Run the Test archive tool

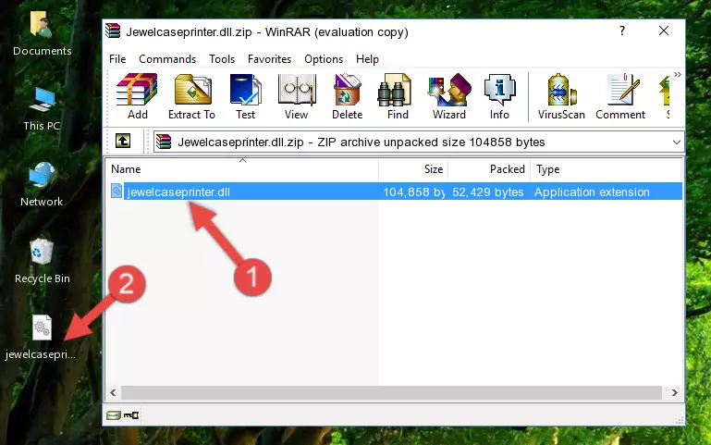(245, 96)
